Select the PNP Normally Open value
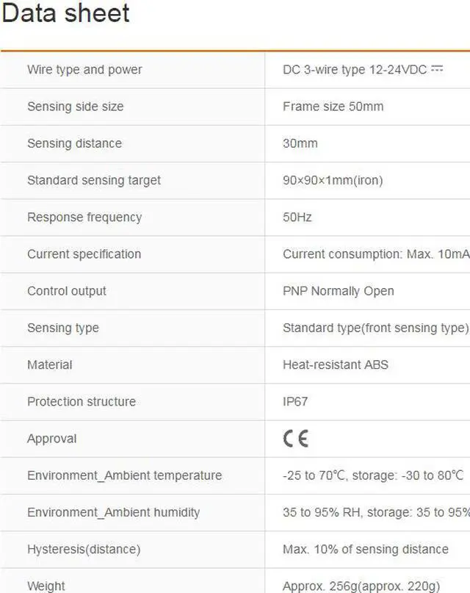Viewport: 470px width, 593px height. (x=338, y=291)
